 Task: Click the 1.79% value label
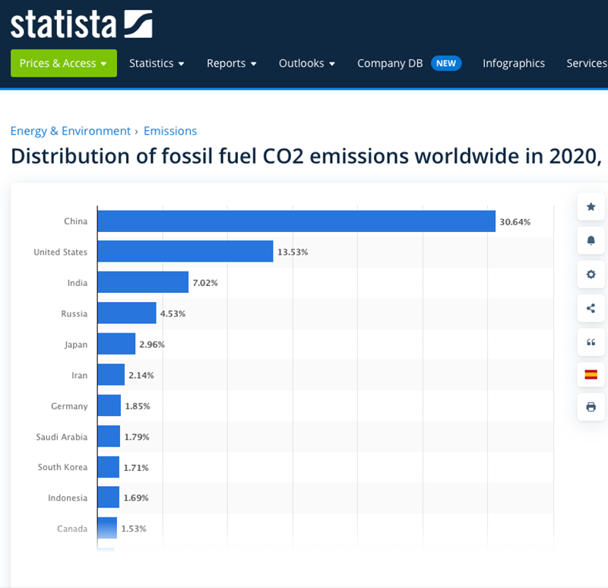137,437
